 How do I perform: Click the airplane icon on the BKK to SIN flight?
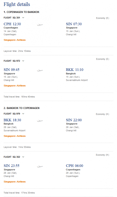[40, 121]
